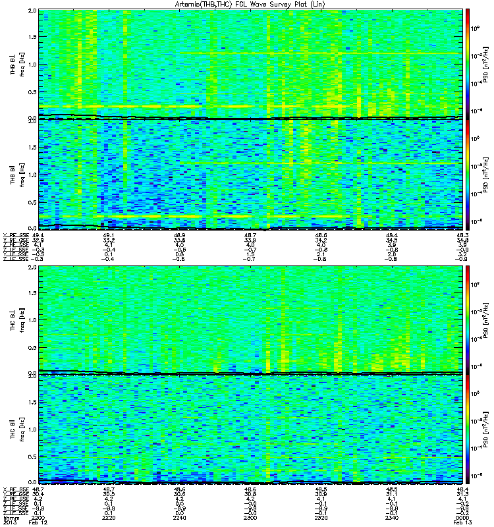Click the '2320' time tick label
494x527 pixels.
point(321,518)
